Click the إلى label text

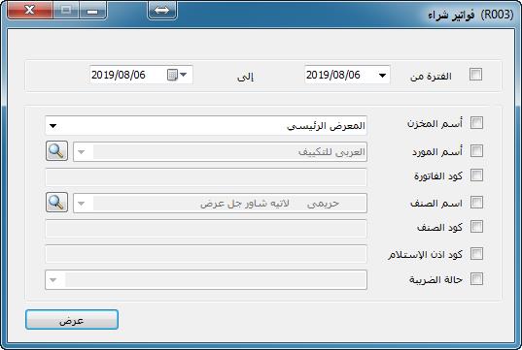click(245, 77)
